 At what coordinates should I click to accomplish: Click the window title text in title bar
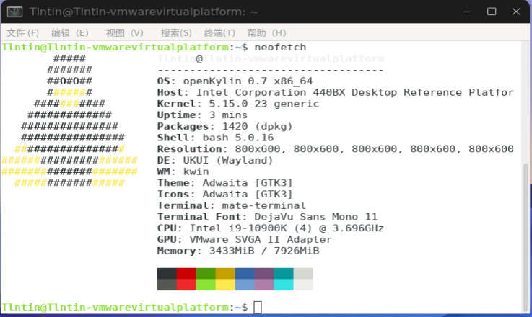click(144, 12)
